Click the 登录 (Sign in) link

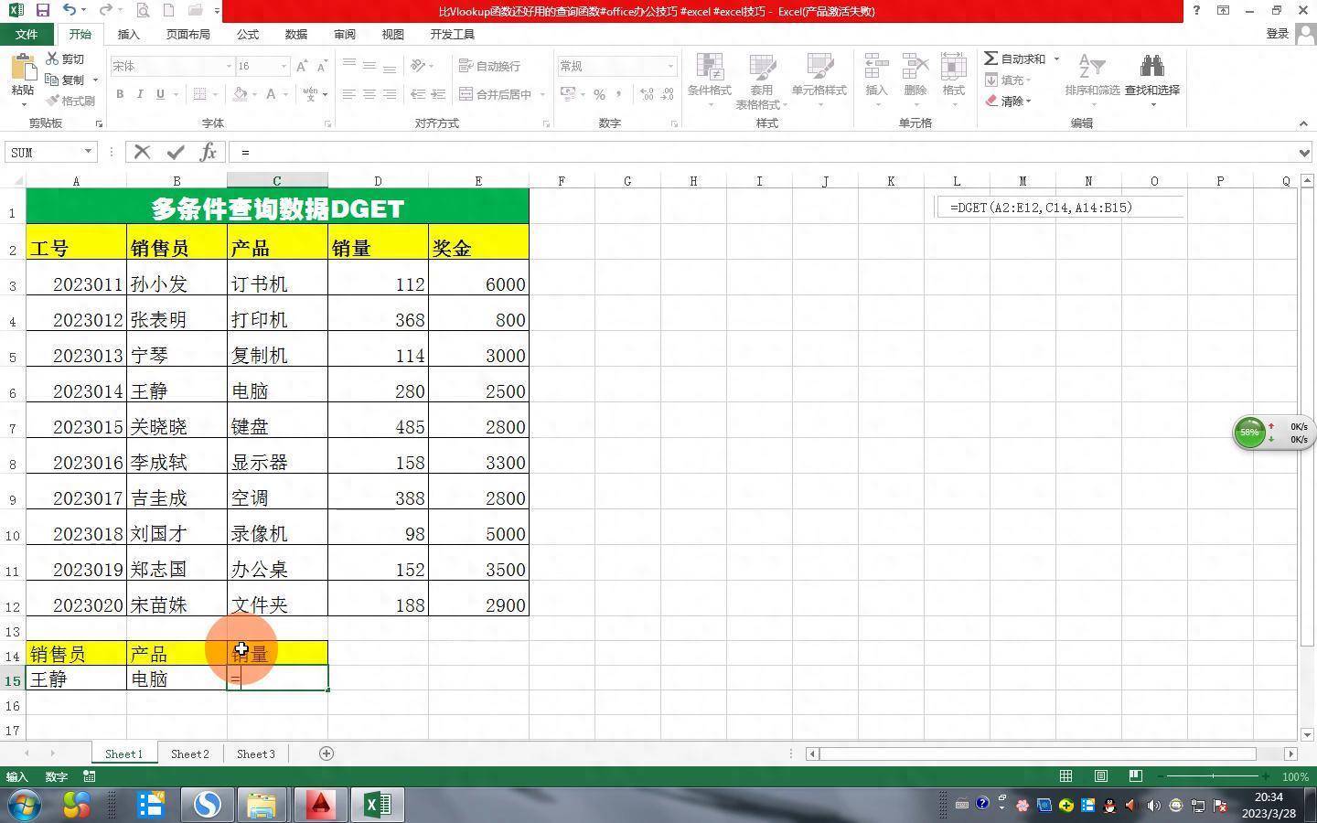coord(1277,34)
